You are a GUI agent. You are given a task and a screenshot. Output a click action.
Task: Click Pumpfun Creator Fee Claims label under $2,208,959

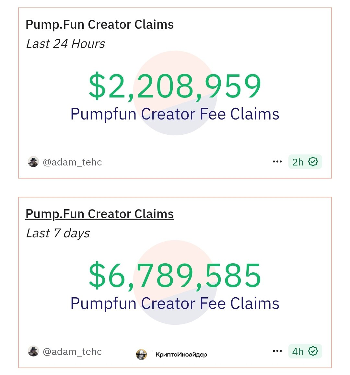click(x=175, y=114)
